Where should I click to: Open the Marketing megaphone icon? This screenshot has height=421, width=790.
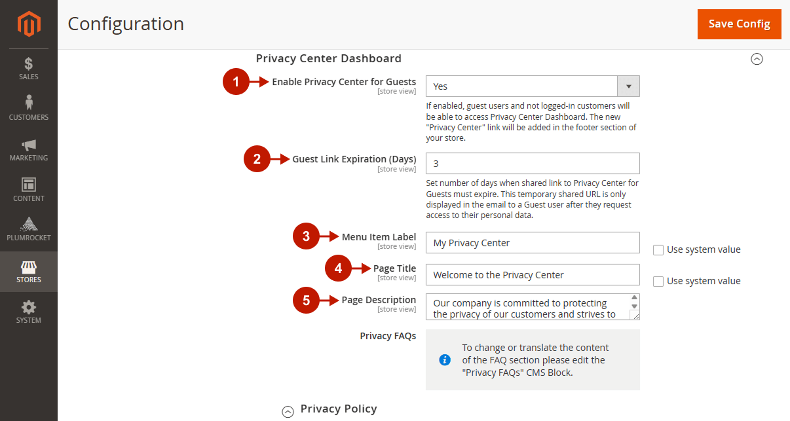tap(29, 145)
